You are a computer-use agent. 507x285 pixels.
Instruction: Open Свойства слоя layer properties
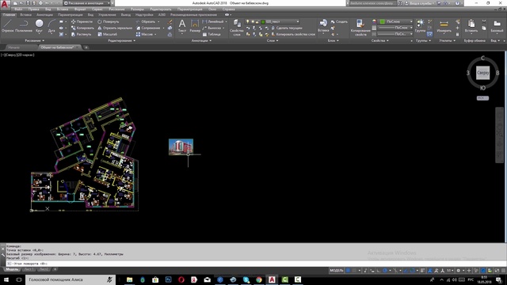(x=237, y=27)
